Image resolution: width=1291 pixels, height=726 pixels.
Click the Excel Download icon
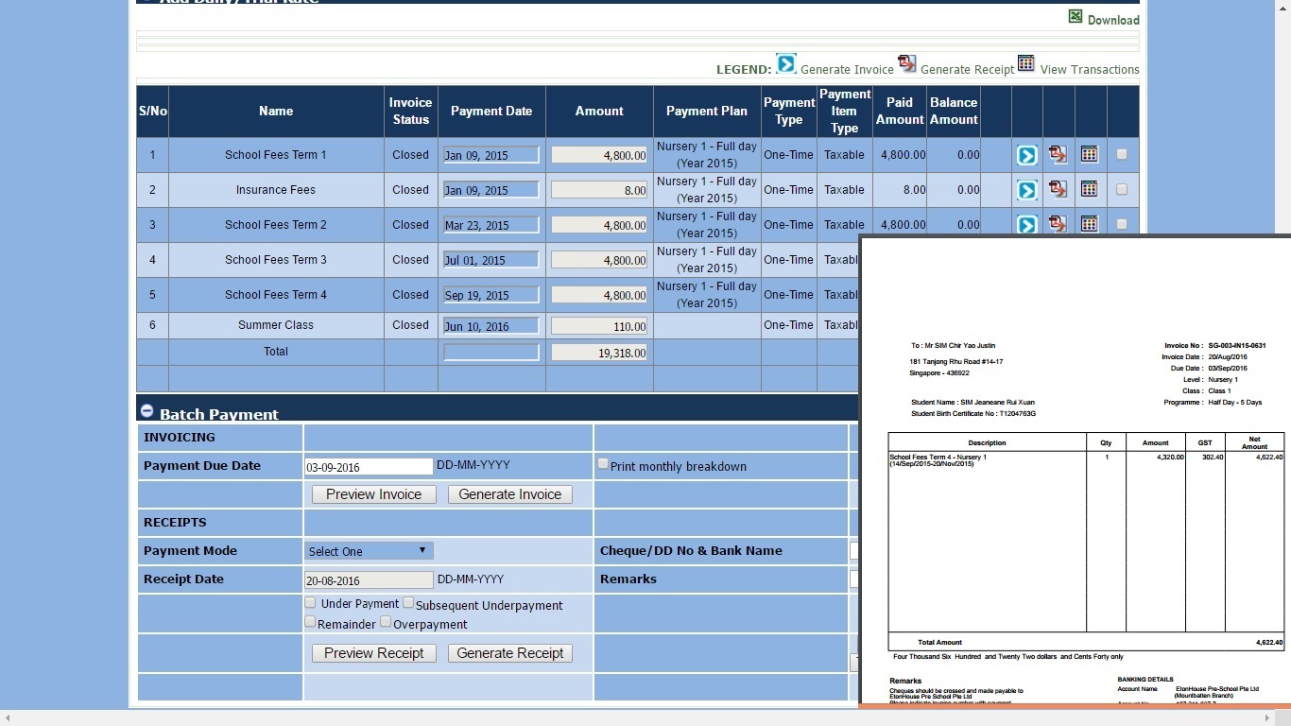click(x=1076, y=17)
